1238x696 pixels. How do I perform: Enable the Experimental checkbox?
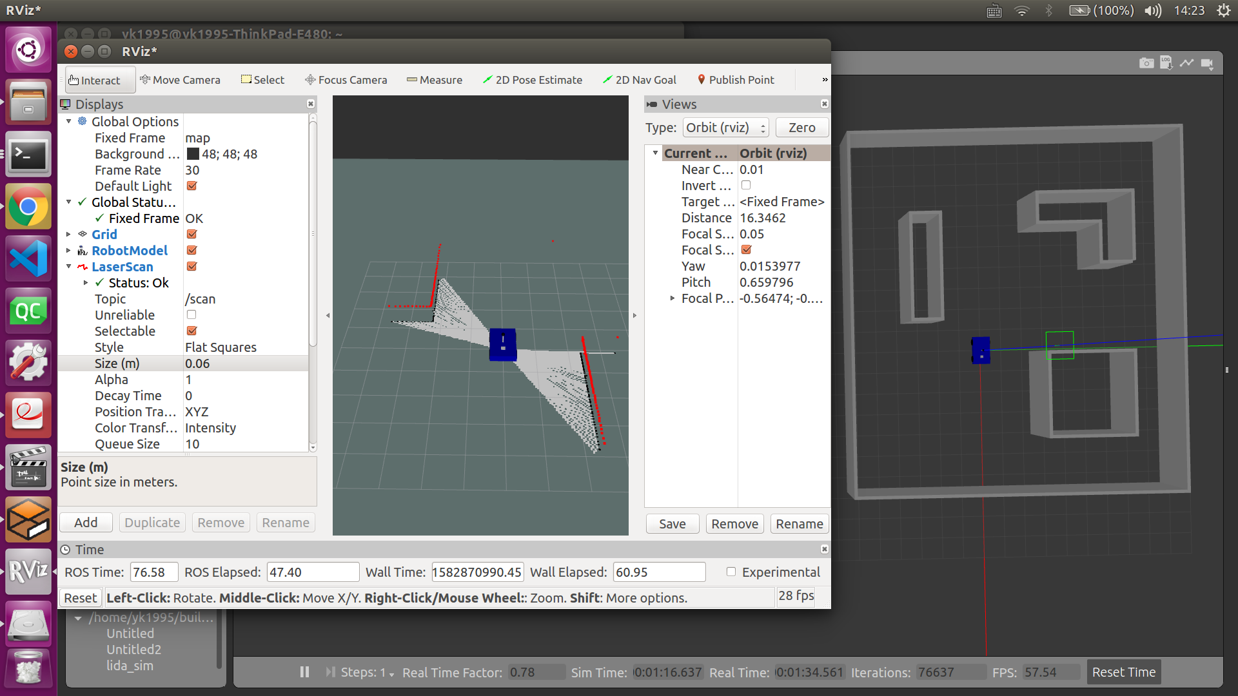tap(731, 572)
